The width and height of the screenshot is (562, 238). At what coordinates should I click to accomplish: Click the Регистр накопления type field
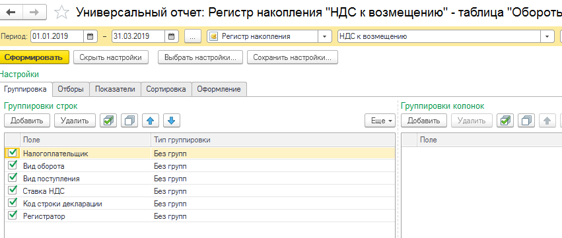(263, 36)
